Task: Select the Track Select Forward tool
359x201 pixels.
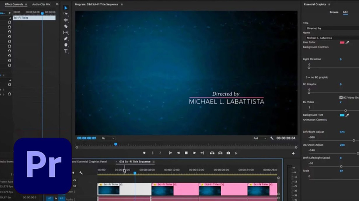Action: [66, 14]
